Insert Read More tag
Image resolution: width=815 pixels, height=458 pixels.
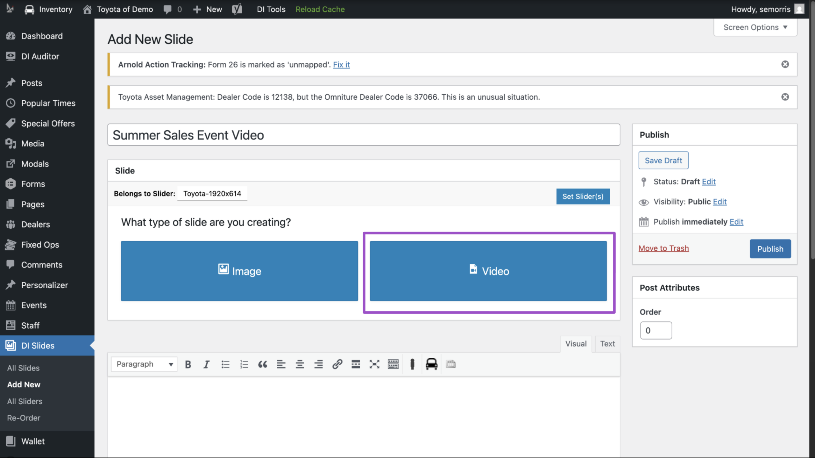356,364
